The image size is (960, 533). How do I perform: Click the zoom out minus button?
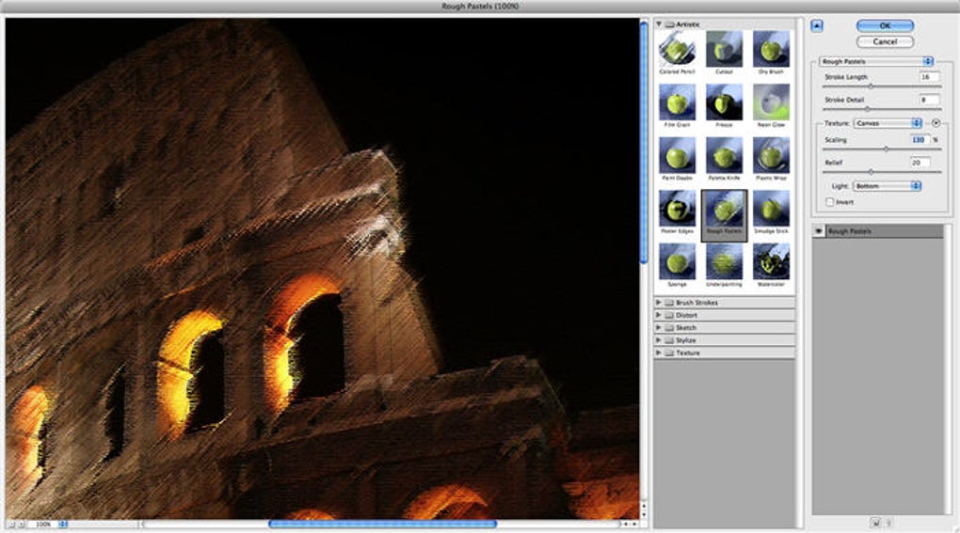coord(11,525)
